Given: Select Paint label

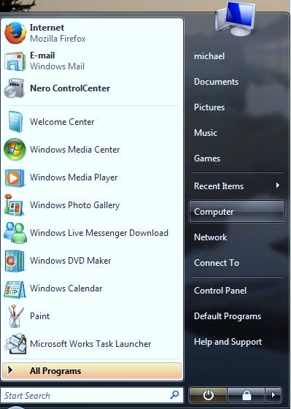Looking at the screenshot, I should (x=39, y=316).
